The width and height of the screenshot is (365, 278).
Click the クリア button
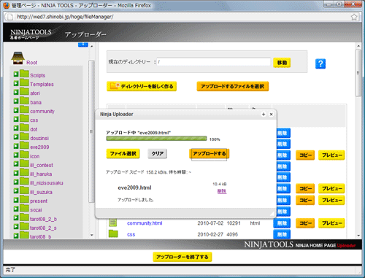click(x=158, y=154)
